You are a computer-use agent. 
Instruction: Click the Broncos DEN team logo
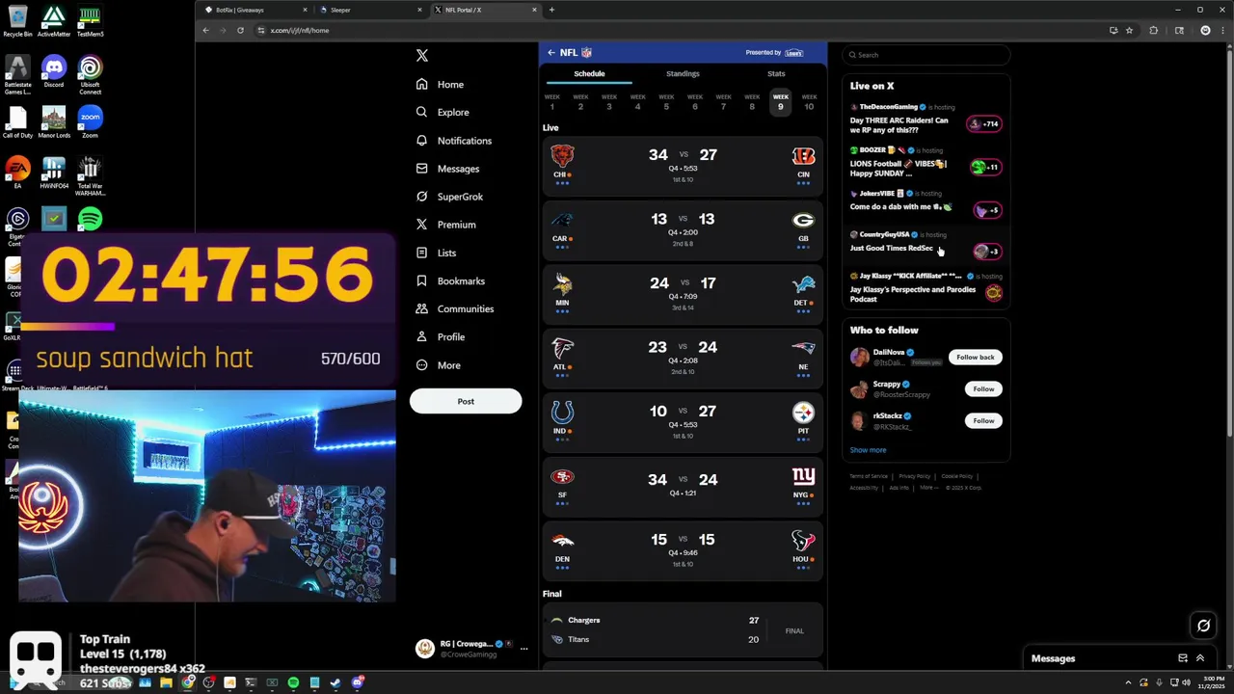pos(562,541)
